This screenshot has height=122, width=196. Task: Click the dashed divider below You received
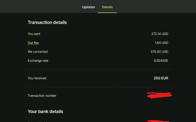click(98, 87)
